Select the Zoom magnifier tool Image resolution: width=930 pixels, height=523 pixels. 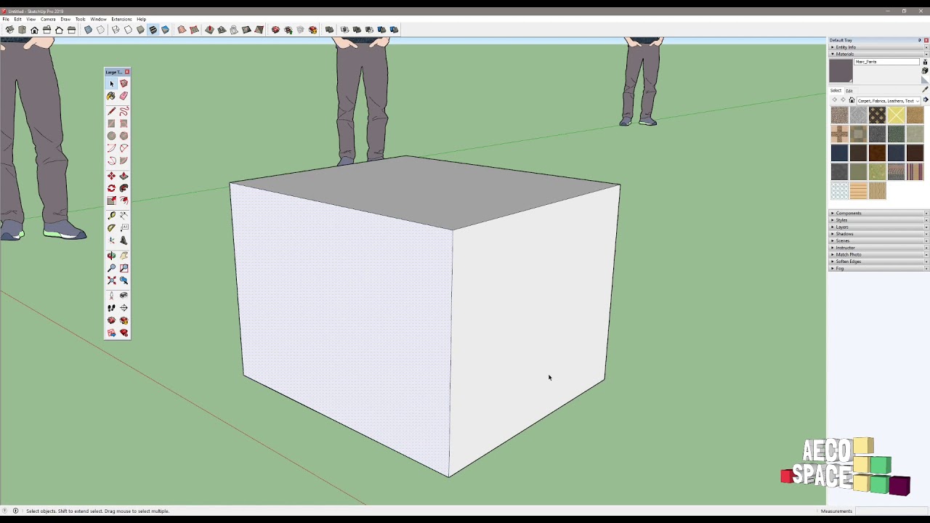111,267
